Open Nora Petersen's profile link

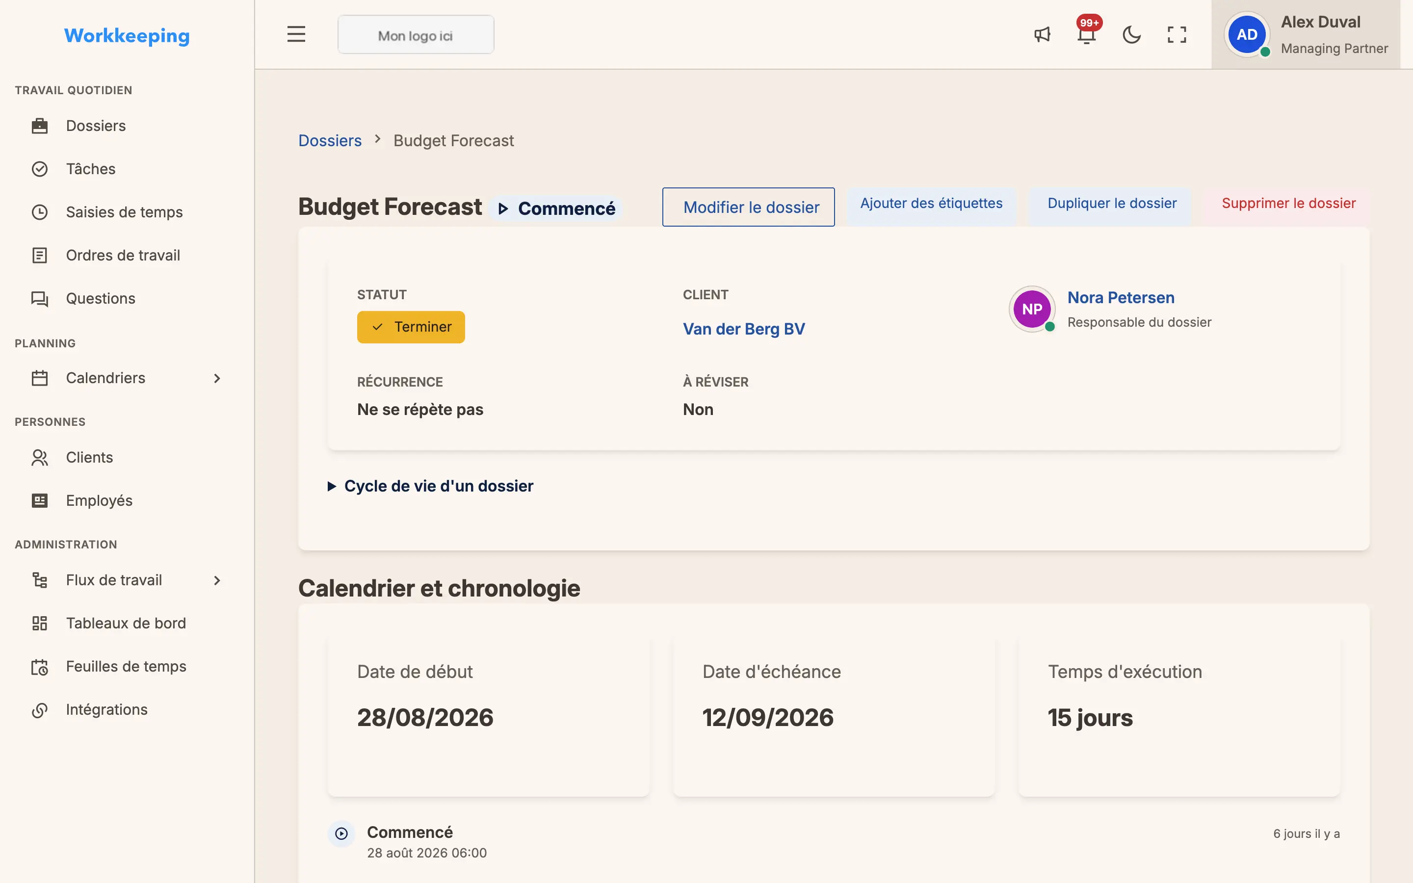pyautogui.click(x=1121, y=297)
